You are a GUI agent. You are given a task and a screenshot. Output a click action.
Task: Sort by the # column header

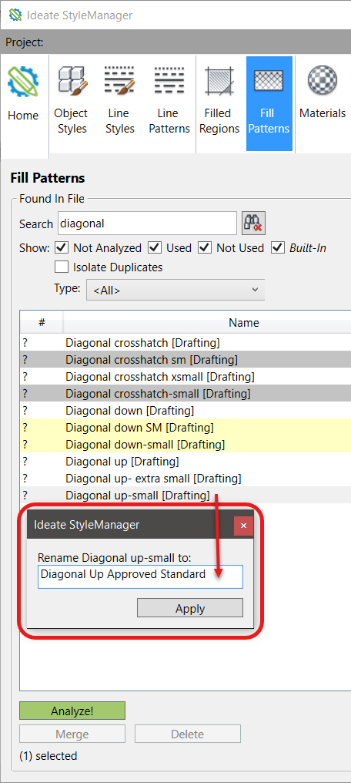coord(42,323)
